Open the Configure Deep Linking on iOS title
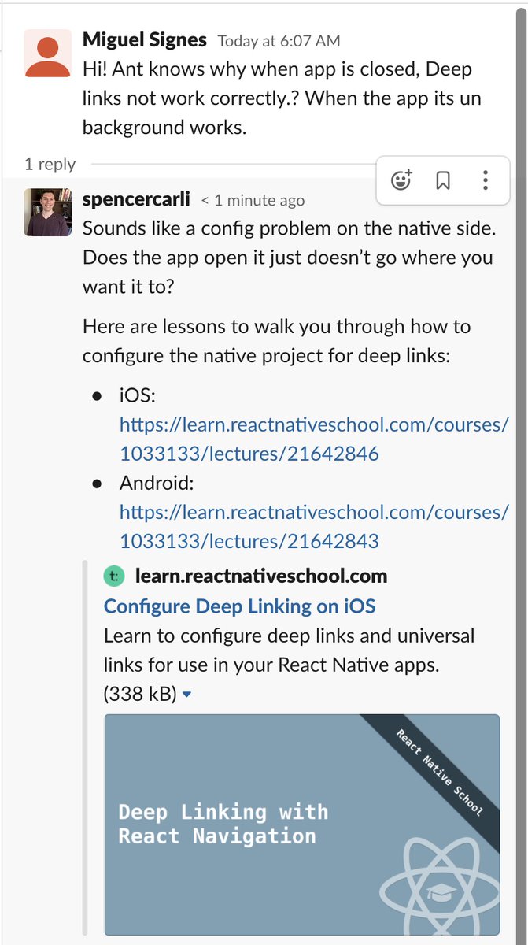528x945 pixels. click(x=240, y=606)
